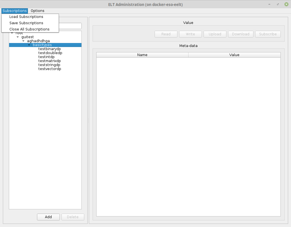Screen dimensions: 291x227
Task: Click the Subscribe button
Action: [268, 34]
